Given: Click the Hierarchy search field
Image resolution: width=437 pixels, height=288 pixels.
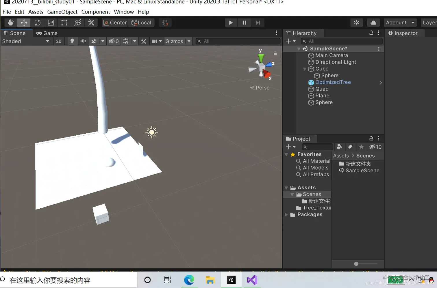Looking at the screenshot, I should pos(342,41).
